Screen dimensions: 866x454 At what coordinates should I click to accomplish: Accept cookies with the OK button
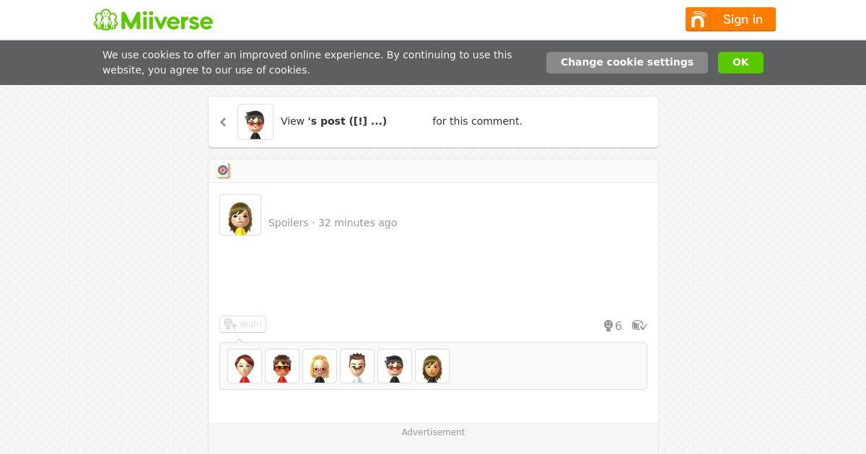(740, 63)
